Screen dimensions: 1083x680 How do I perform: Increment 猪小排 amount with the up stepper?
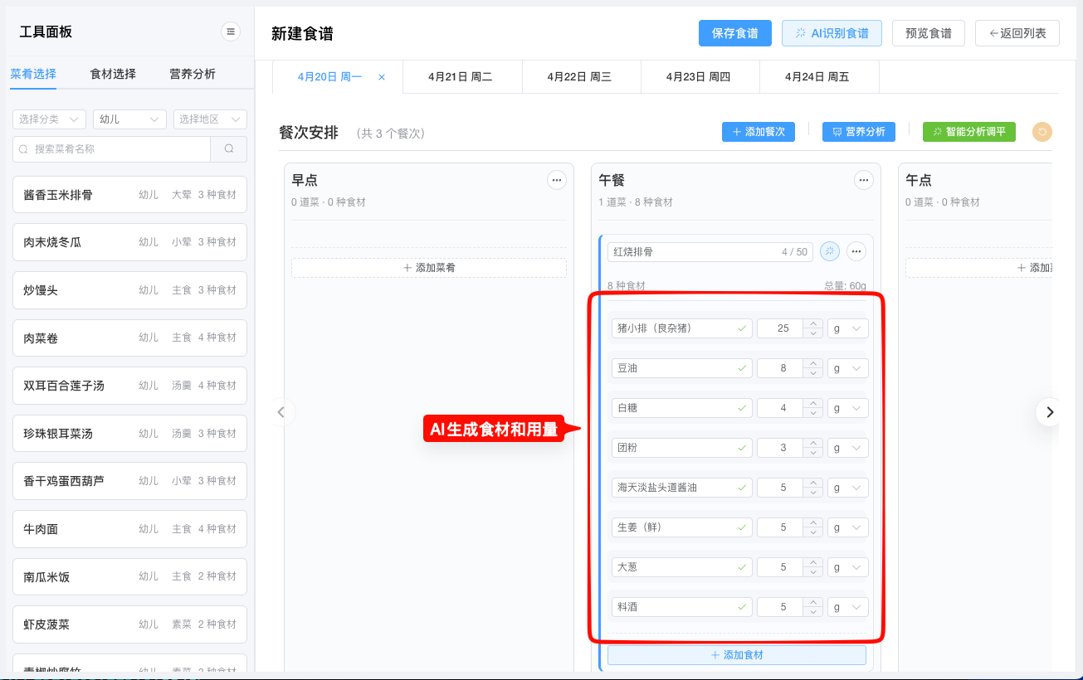click(x=813, y=323)
